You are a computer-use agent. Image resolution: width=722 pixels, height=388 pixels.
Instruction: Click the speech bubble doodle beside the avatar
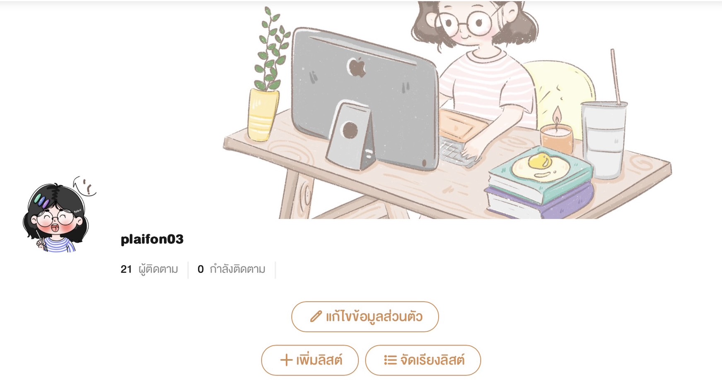click(x=85, y=186)
